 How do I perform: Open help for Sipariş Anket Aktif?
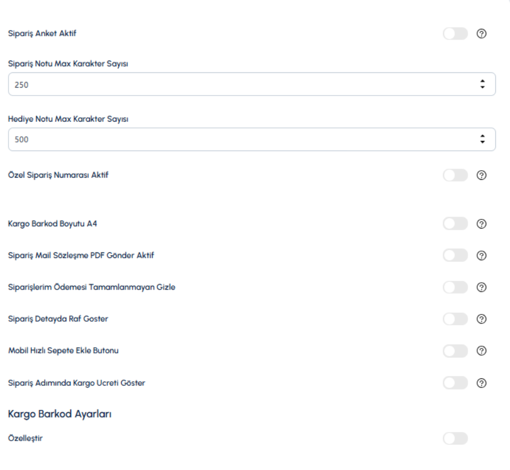point(481,33)
